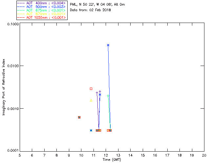Click the AOT 870nm legend entry

41,14
